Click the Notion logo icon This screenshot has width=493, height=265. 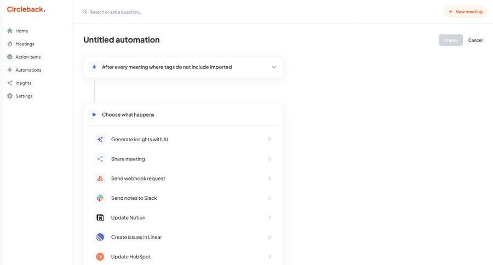click(100, 218)
